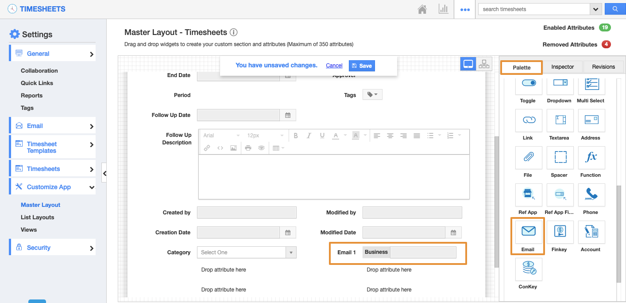Click the search timesheets input field
The height and width of the screenshot is (303, 626).
pos(533,9)
